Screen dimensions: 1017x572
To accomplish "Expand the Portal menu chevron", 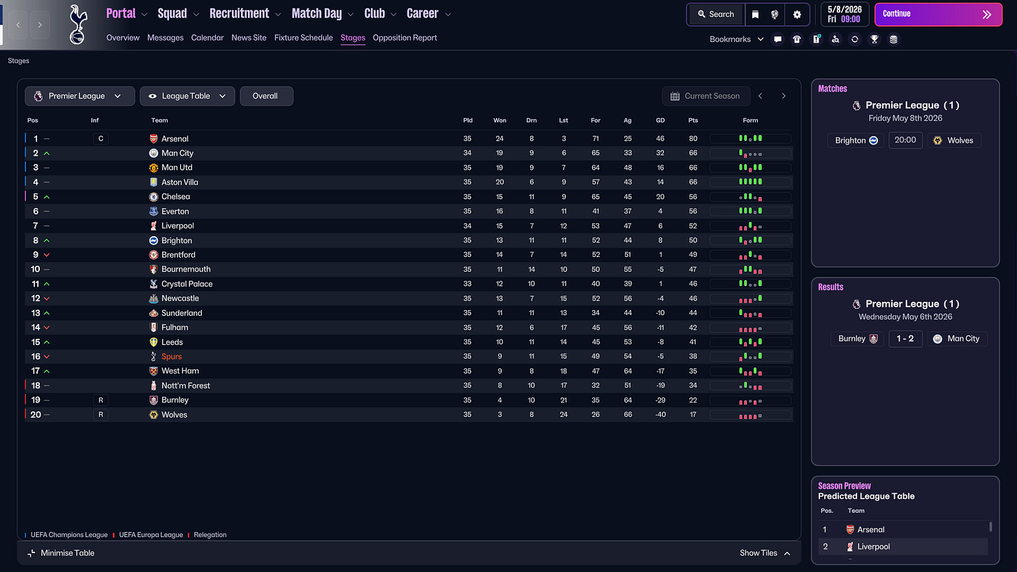I will (145, 14).
